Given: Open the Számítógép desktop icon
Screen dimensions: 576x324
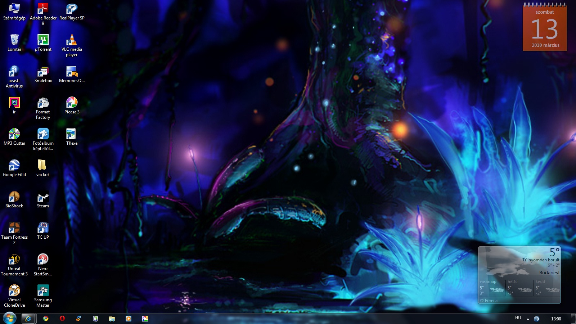Looking at the screenshot, I should (x=14, y=11).
